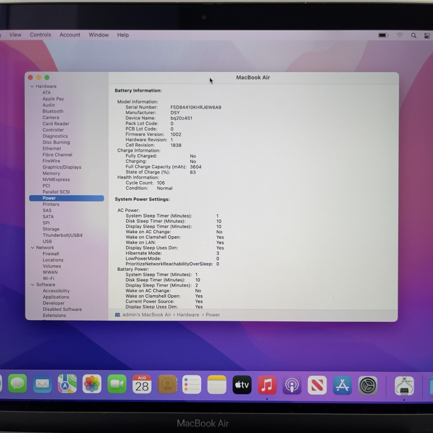
Task: Select Card Reader in the sidebar
Action: [56, 124]
